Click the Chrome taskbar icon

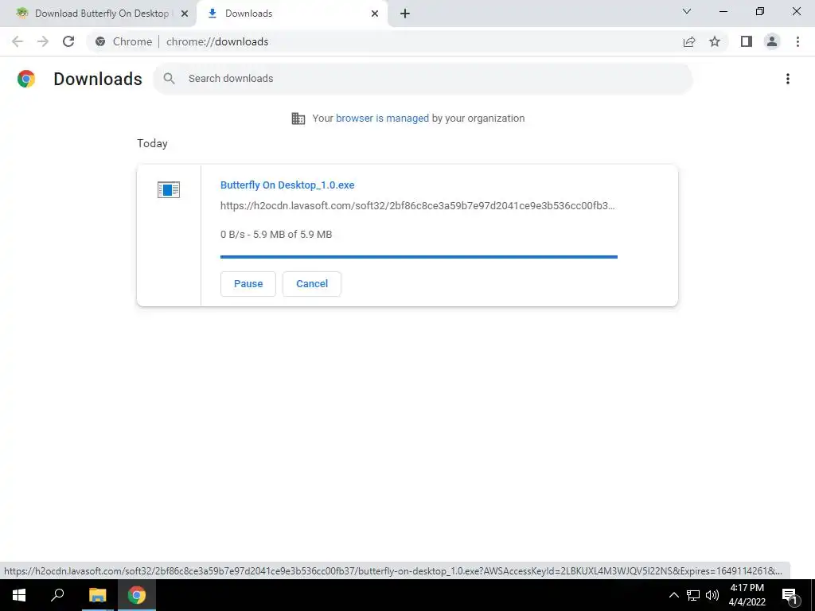137,595
